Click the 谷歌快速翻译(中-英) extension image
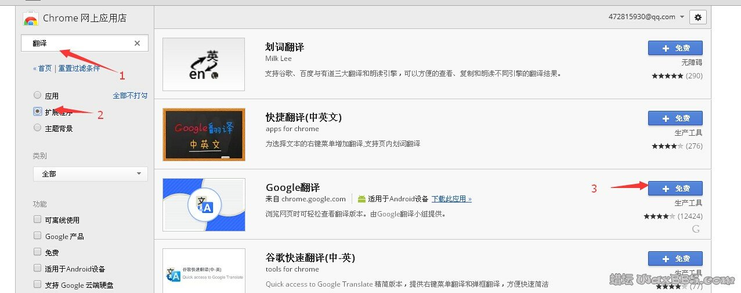Screen dimensions: 741x293 204,272
